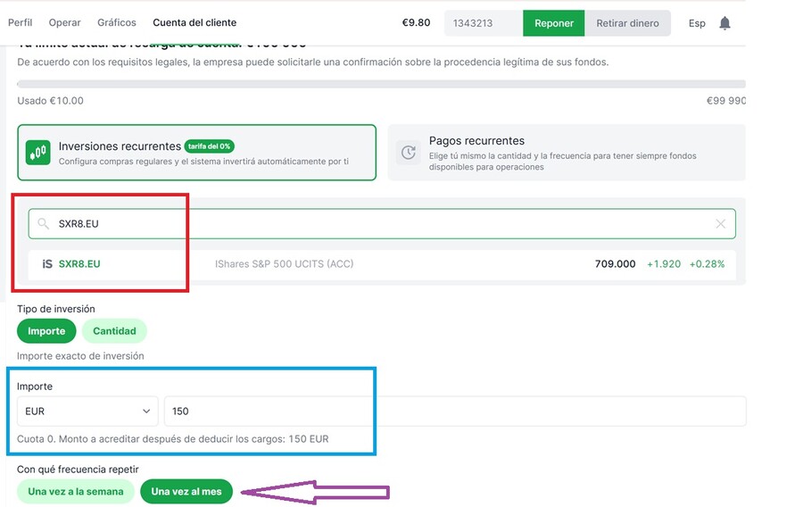The image size is (803, 507).
Task: Click the green candlestick Inversiones recurrentes icon
Action: (x=37, y=153)
